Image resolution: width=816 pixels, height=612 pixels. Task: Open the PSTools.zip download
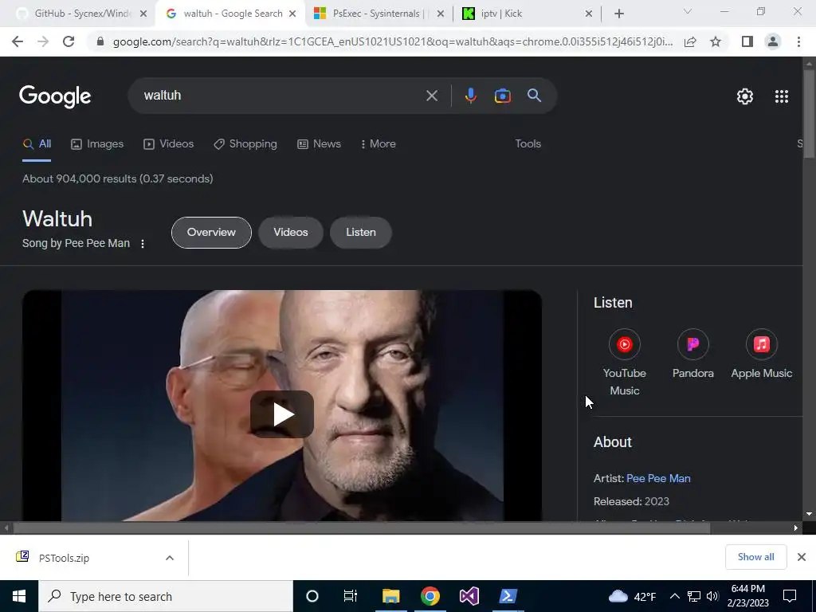tap(64, 558)
